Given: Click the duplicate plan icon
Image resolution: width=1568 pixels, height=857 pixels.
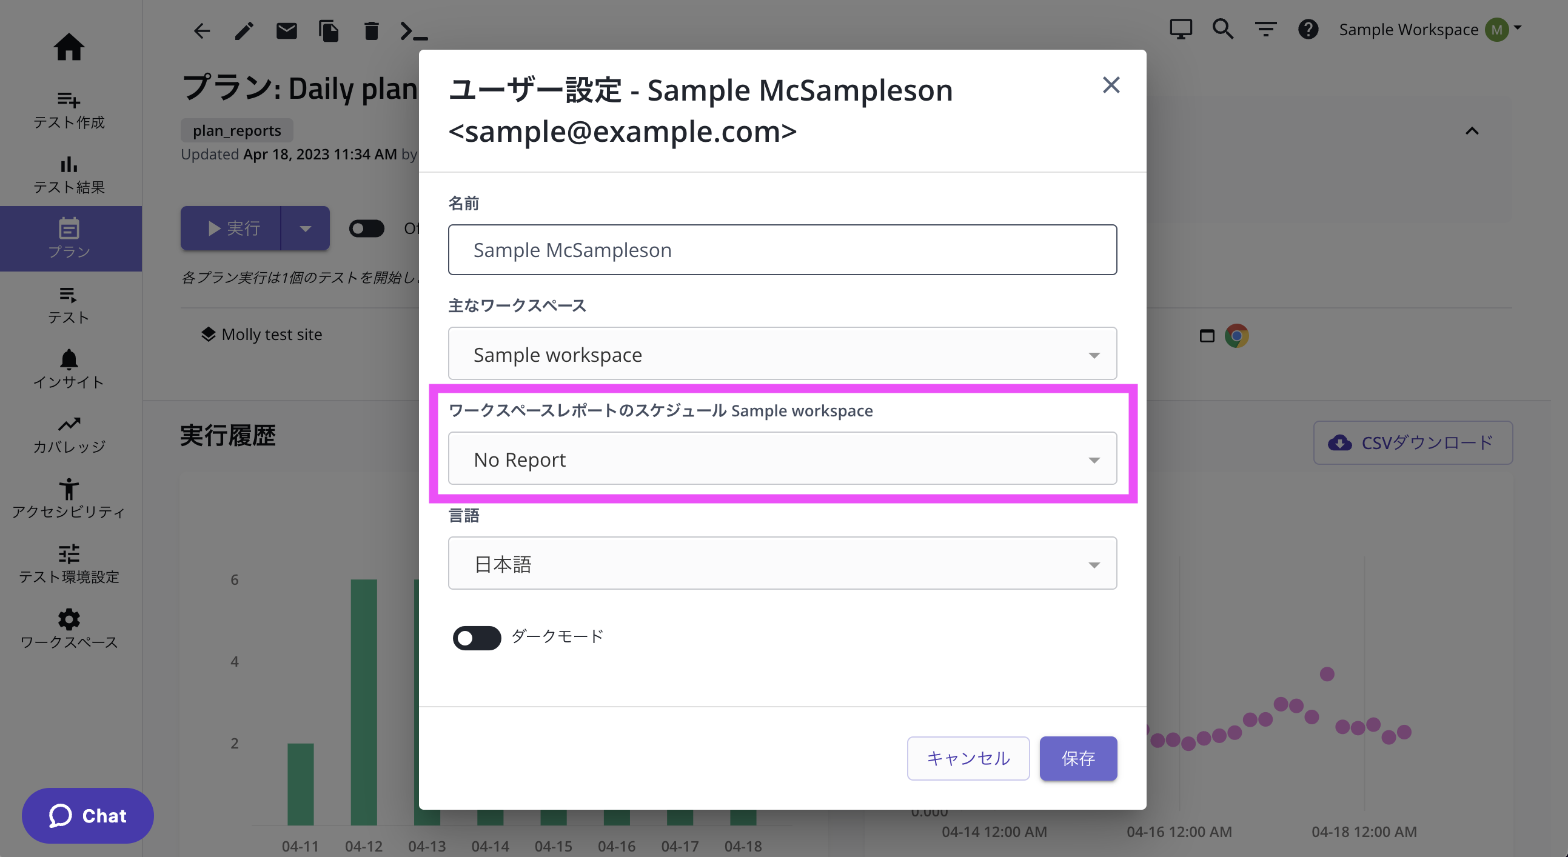Looking at the screenshot, I should [x=329, y=30].
